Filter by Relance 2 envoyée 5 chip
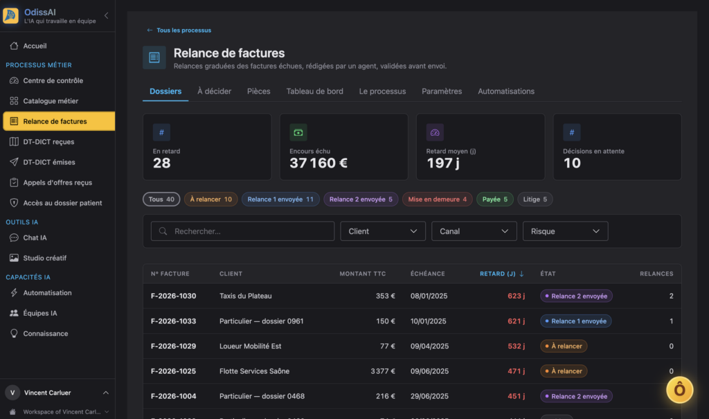The width and height of the screenshot is (709, 419). [361, 199]
